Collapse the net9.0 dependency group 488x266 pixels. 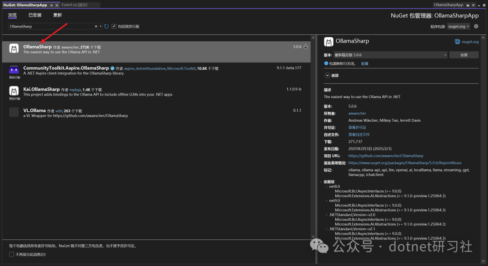coord(327,200)
